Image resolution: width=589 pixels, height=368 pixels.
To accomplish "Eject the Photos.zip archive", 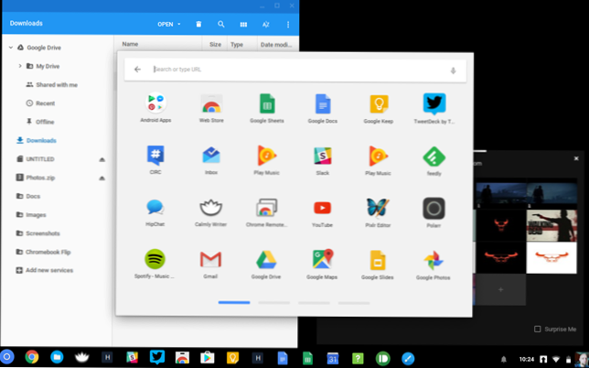I will tap(102, 178).
